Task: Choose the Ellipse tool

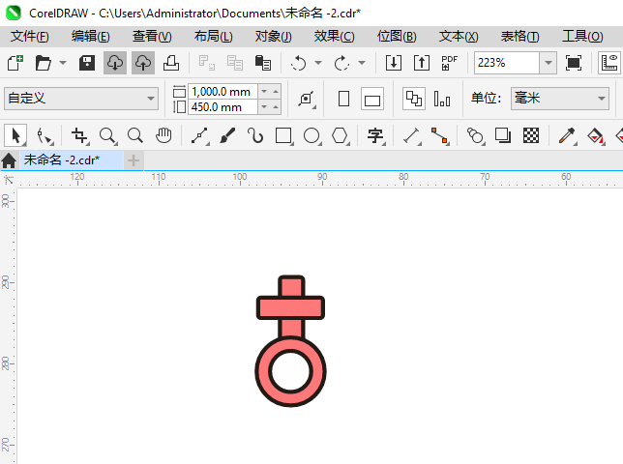Action: point(311,135)
